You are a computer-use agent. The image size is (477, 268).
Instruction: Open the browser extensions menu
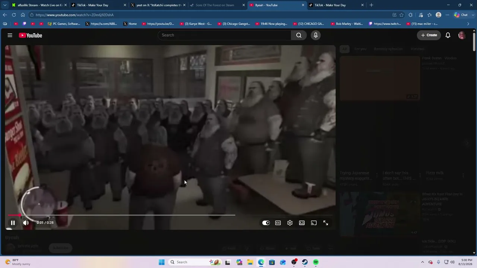click(411, 15)
